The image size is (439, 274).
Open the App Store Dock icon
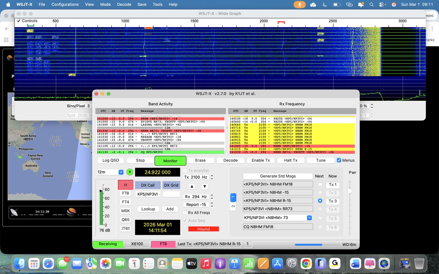tap(277, 263)
